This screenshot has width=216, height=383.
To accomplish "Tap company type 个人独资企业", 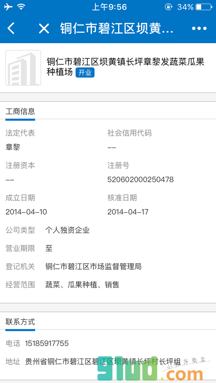I will [x=67, y=230].
